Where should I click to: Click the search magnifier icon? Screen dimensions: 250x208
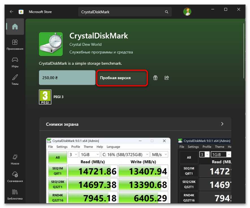tap(166, 12)
